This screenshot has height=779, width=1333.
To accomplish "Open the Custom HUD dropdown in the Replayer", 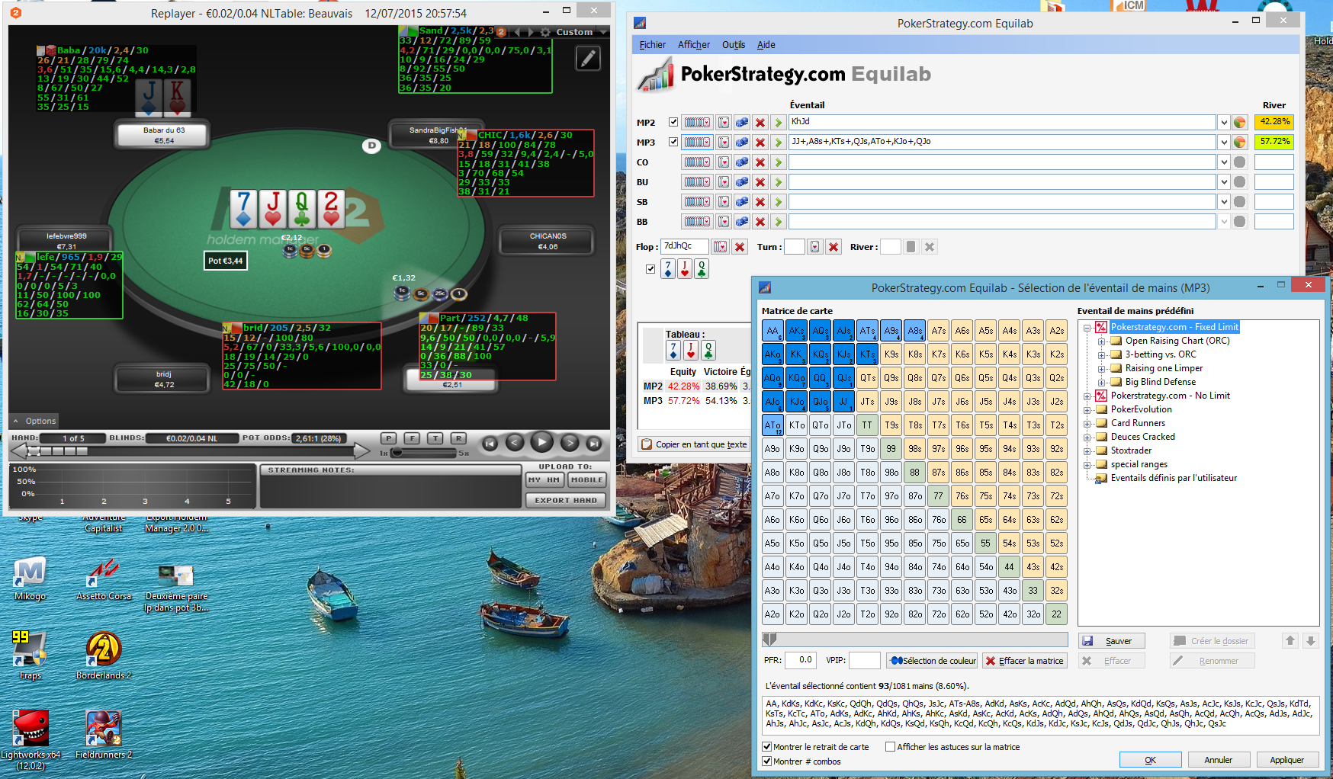I will pyautogui.click(x=603, y=32).
